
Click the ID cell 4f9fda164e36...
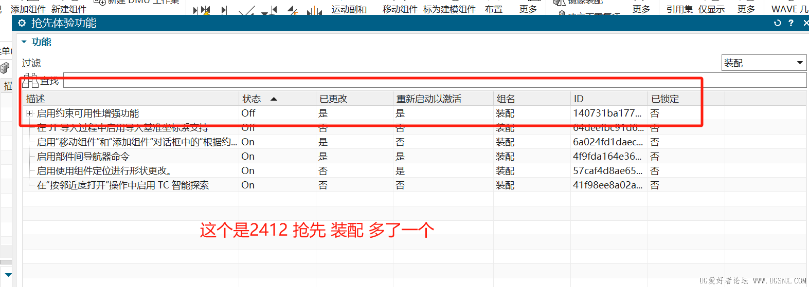607,157
